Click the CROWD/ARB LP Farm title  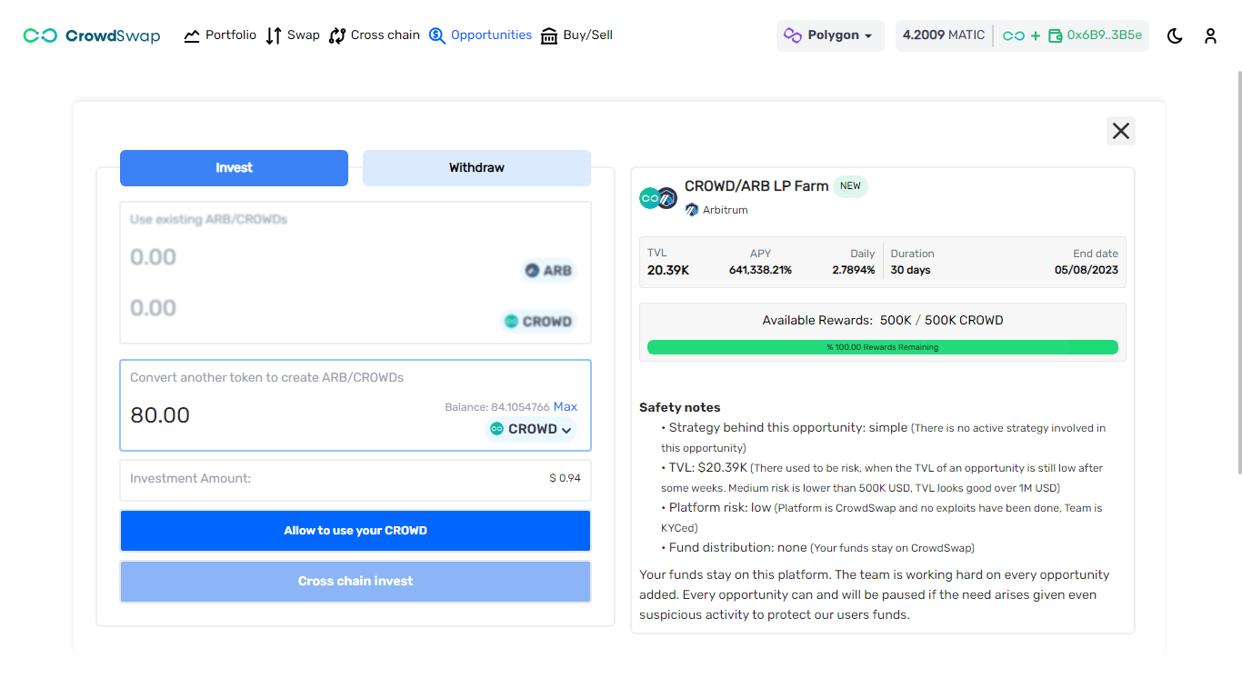point(756,186)
